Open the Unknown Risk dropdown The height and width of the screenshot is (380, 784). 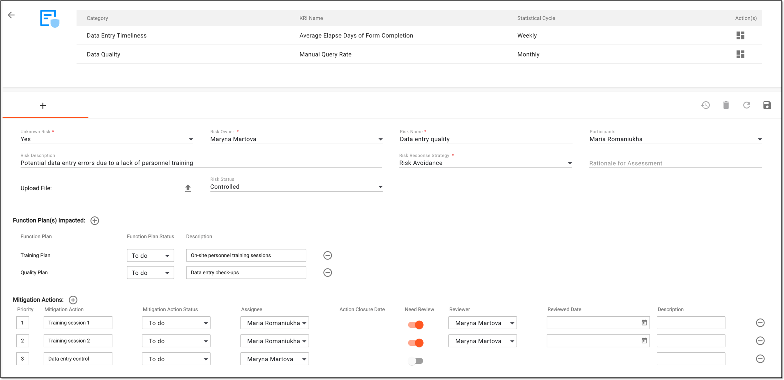click(107, 139)
